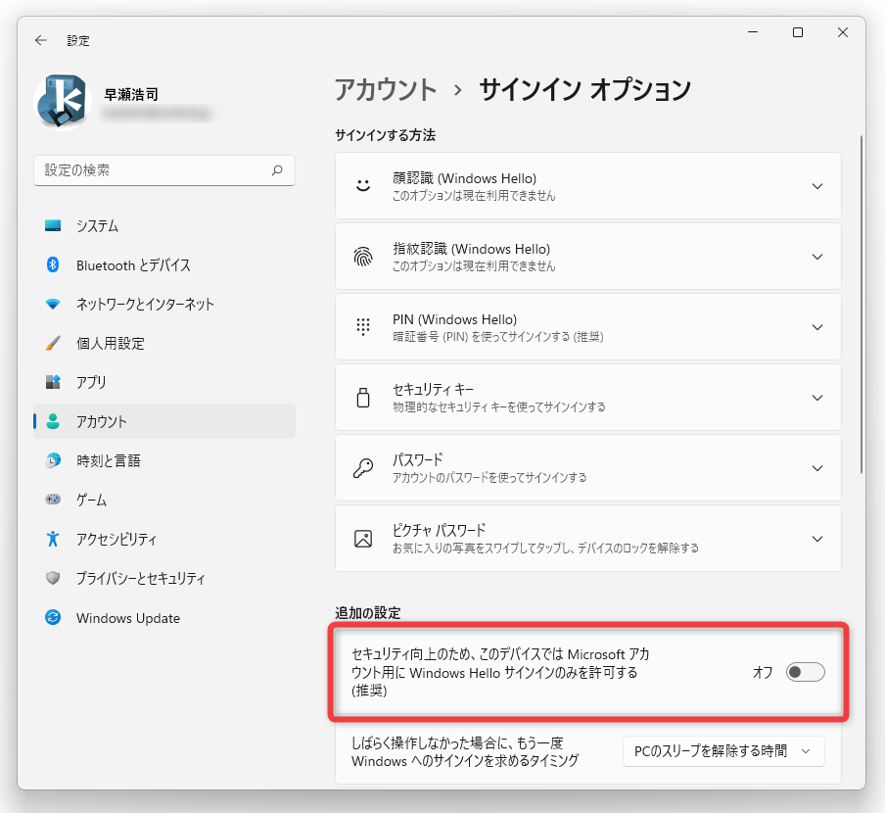Click the ゲーム controller icon
The width and height of the screenshot is (885, 813).
pos(53,500)
